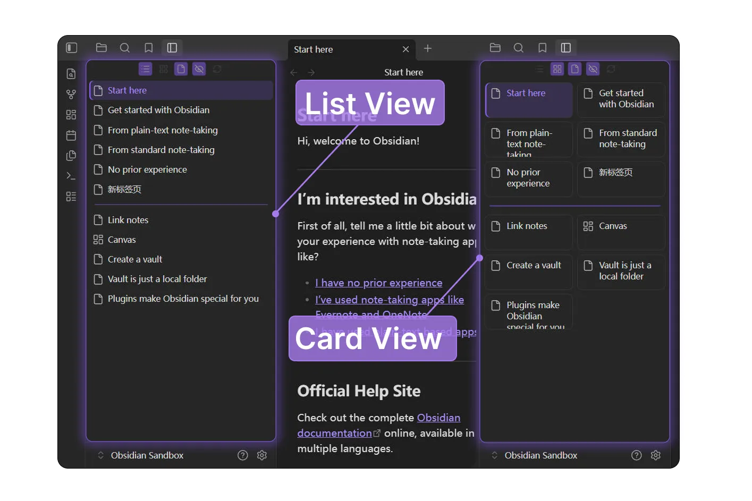Viewport: 752px width, 501px height.
Task: Open the quick switcher file-search ribbon icon
Action: click(71, 74)
